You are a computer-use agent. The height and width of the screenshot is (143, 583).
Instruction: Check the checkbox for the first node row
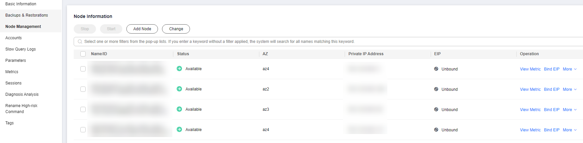click(x=83, y=69)
